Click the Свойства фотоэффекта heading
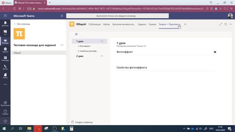Image resolution: width=235 pixels, height=132 pixels. tap(132, 67)
